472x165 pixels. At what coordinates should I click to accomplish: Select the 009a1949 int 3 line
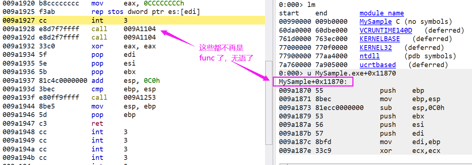tap(134, 140)
